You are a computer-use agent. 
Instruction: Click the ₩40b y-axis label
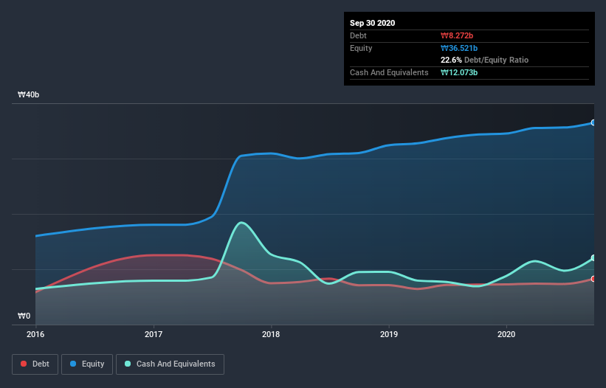pos(28,94)
